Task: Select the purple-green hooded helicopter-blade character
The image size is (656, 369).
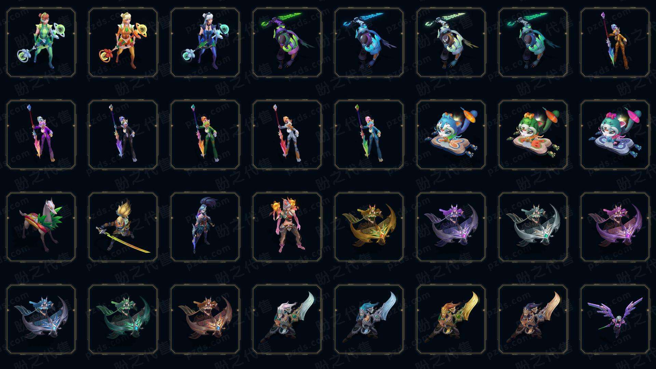Action: click(x=287, y=43)
